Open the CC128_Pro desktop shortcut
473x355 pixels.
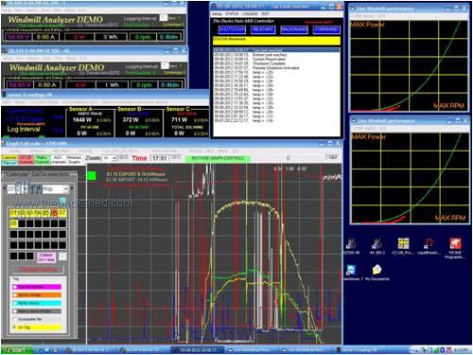click(x=403, y=246)
